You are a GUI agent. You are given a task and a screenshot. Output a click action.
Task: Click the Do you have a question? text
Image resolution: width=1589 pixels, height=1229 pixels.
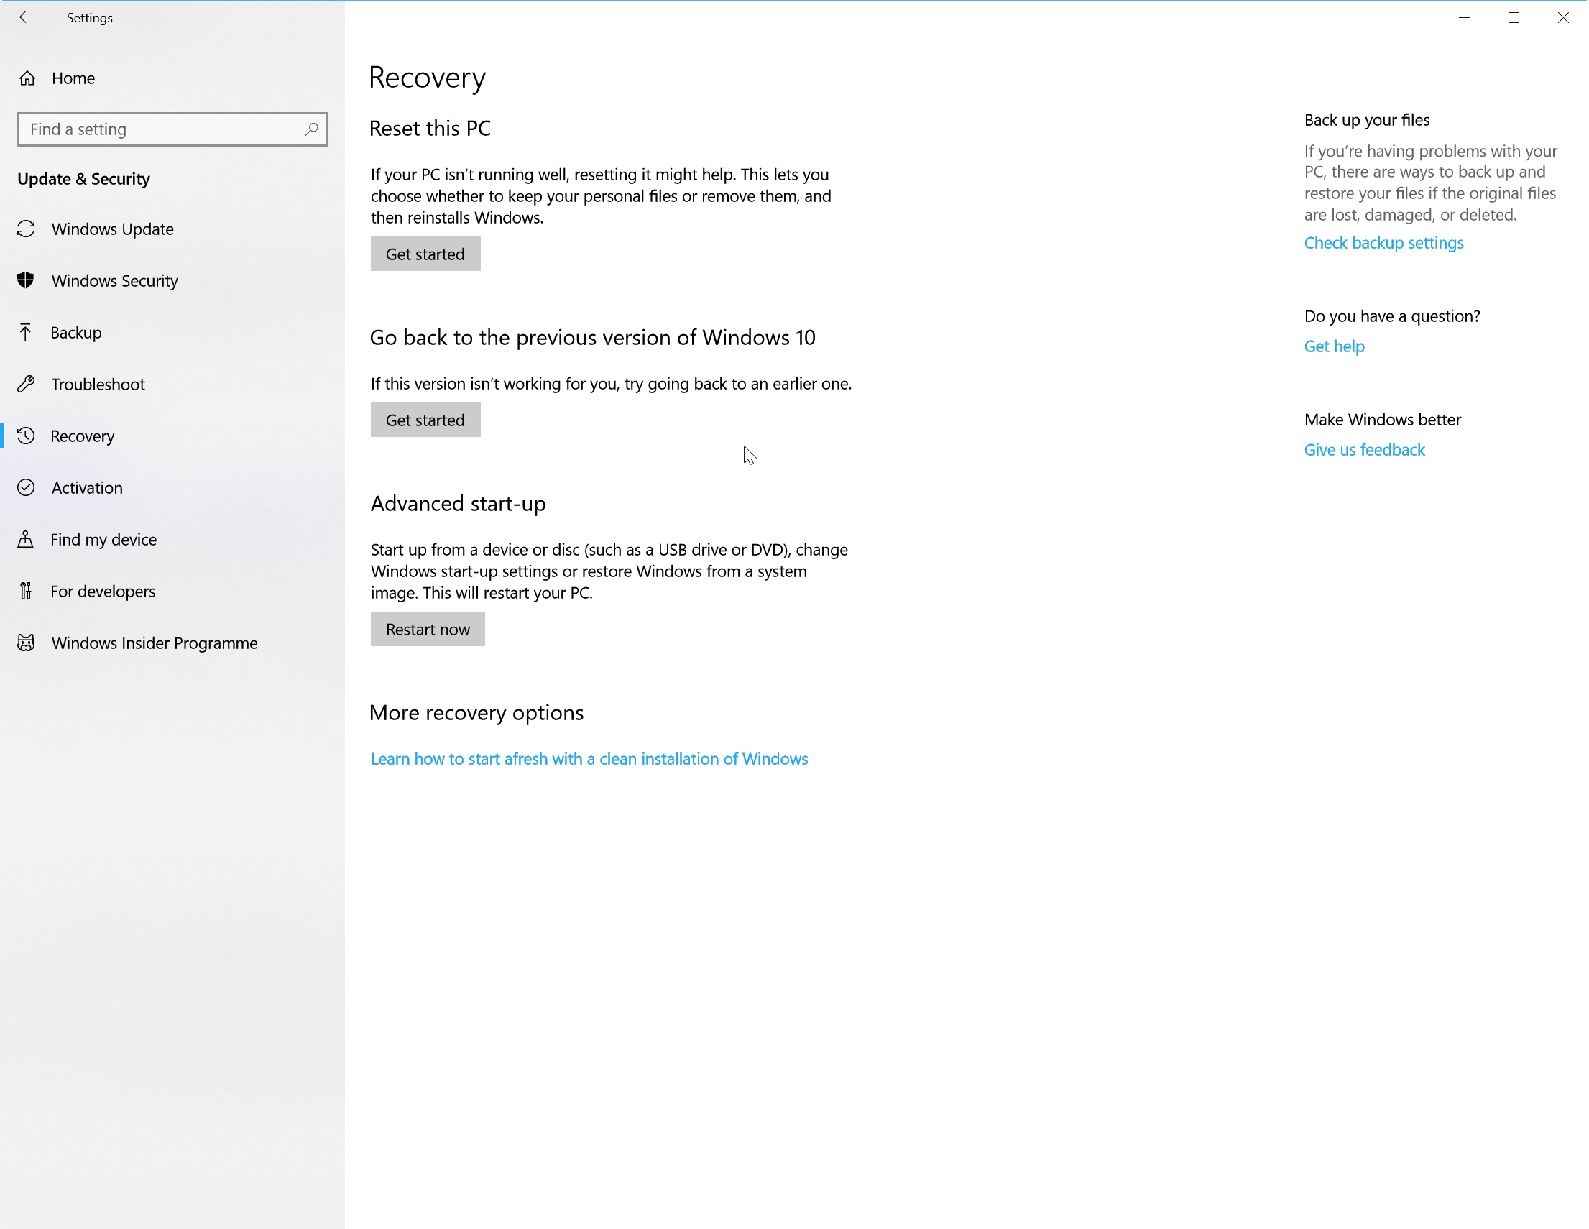(x=1393, y=316)
